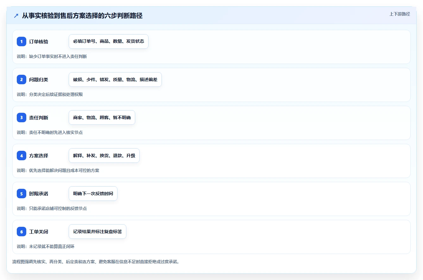Click the 解释、补发、换货、退款、升级 chip
The image size is (423, 280).
point(104,156)
